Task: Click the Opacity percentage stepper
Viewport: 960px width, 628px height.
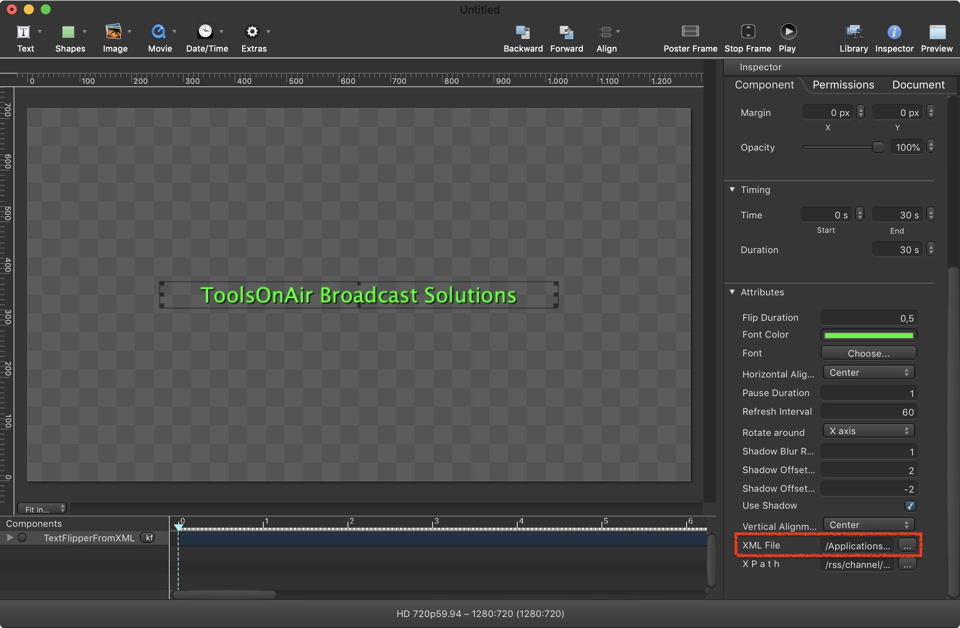Action: (930, 147)
